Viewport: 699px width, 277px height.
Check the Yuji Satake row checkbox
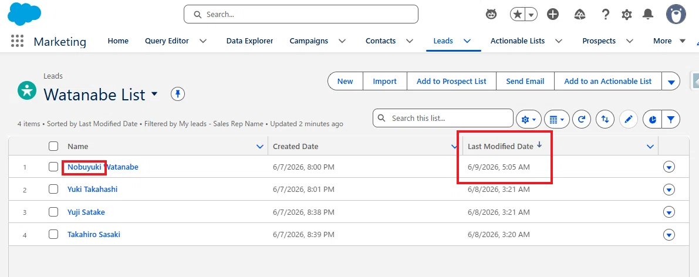tap(53, 212)
